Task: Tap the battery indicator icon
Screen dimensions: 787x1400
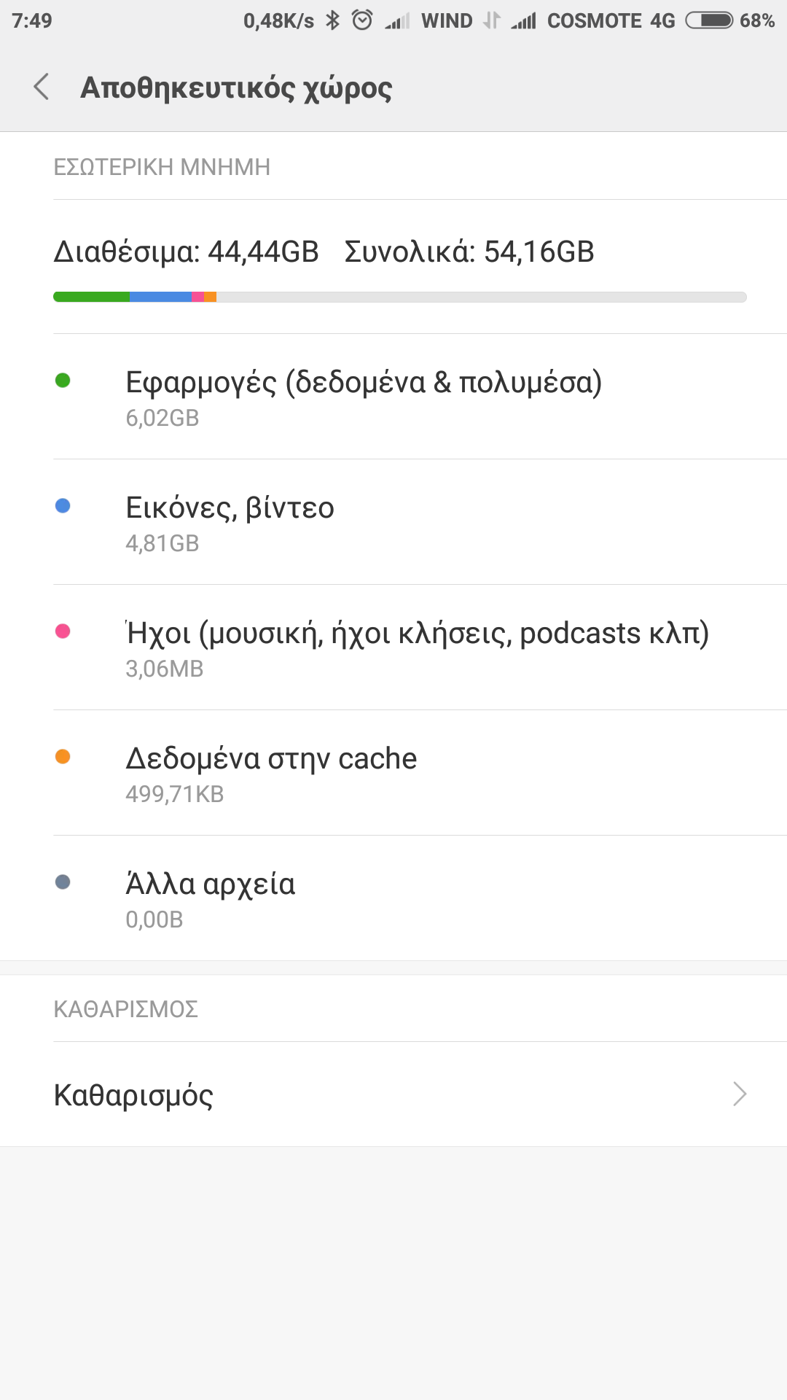Action: point(709,20)
